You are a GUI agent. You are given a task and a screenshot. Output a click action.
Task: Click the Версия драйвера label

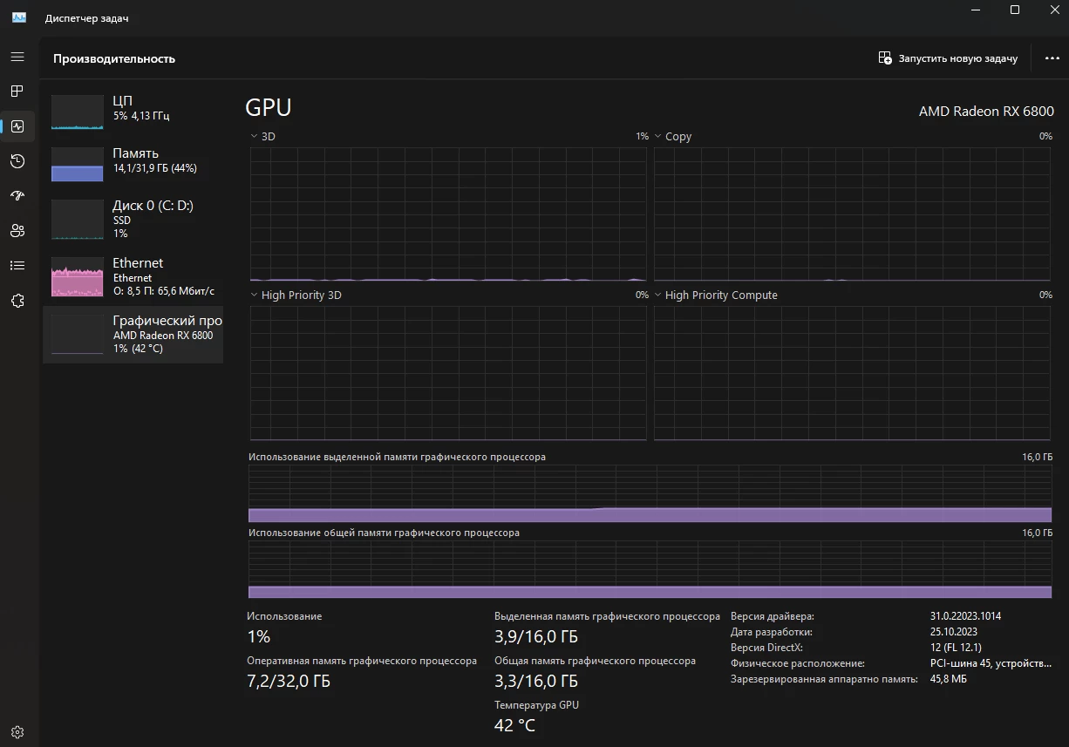773,616
